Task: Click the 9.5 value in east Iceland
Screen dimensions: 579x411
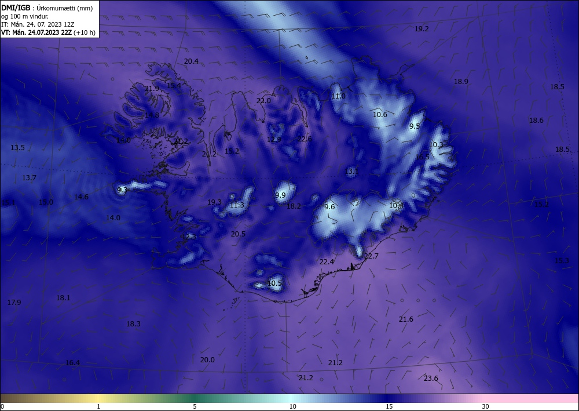Action: 415,126
